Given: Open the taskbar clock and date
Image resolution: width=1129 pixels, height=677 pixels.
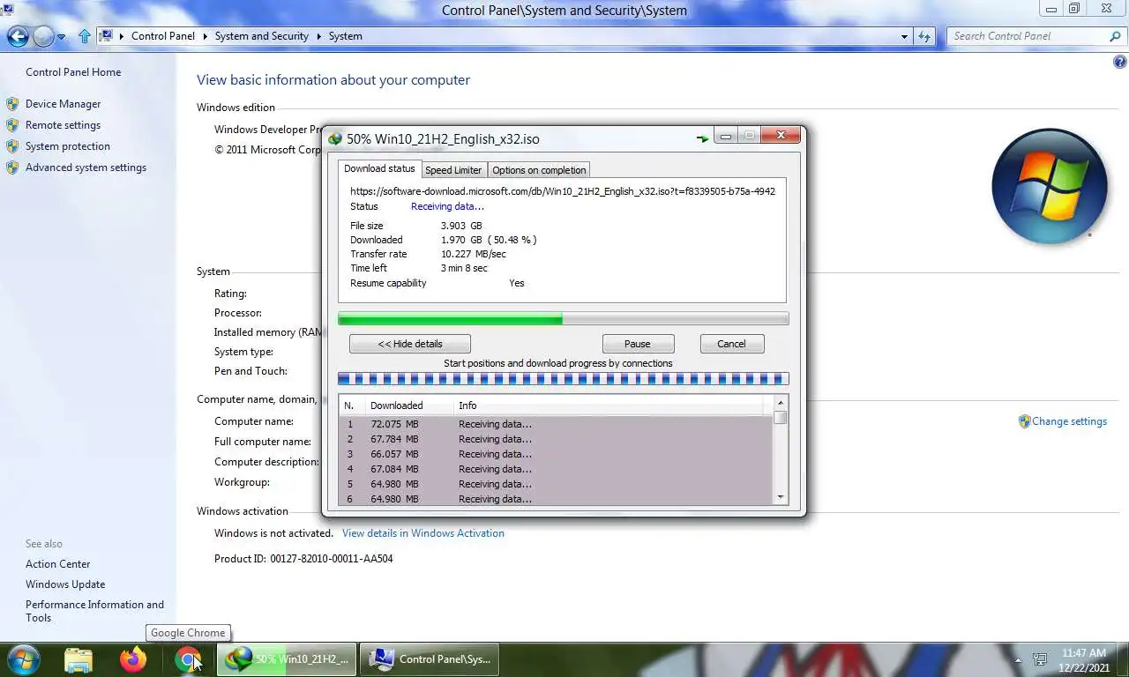Looking at the screenshot, I should [1084, 660].
